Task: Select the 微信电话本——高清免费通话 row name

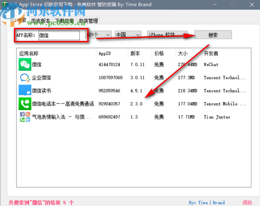Action: click(x=63, y=104)
